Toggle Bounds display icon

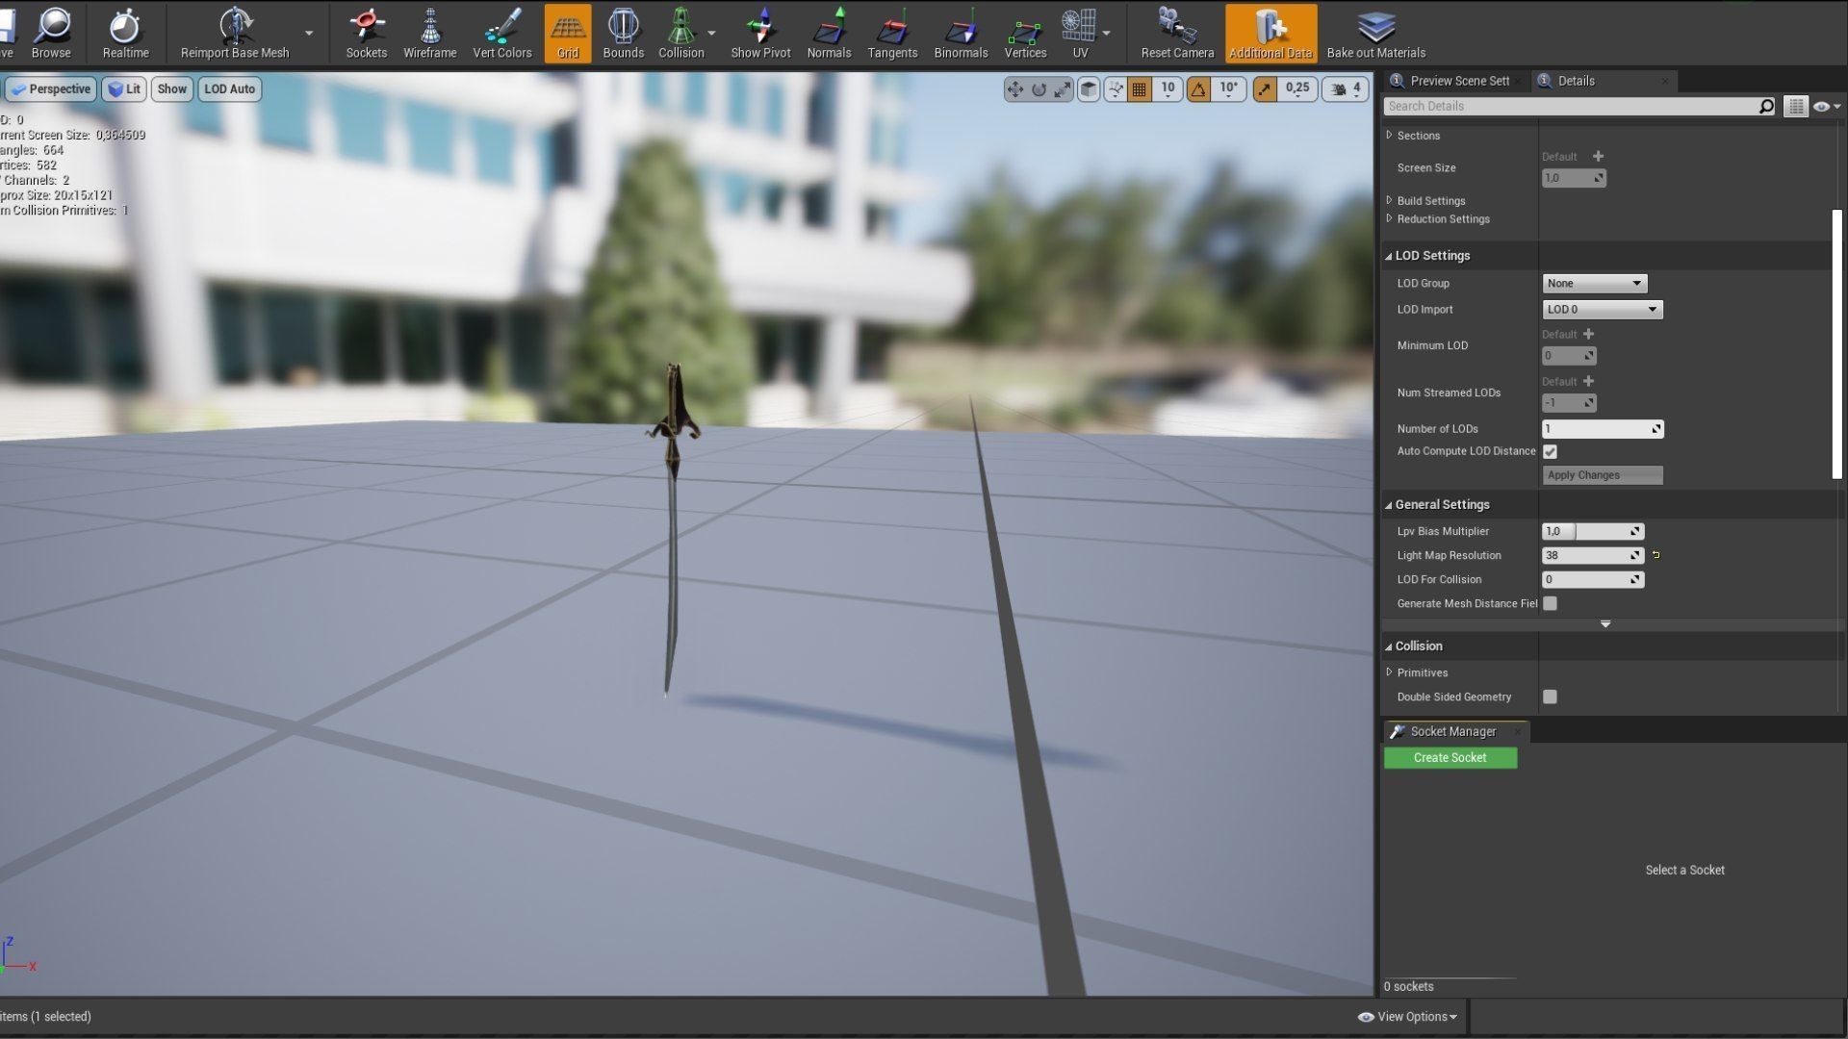(623, 33)
